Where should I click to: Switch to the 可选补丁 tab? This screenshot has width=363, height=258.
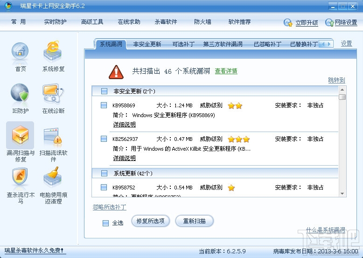183,44
